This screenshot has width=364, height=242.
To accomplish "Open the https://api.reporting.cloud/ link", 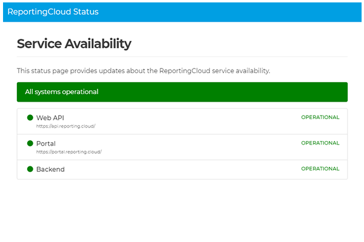I will 66,126.
